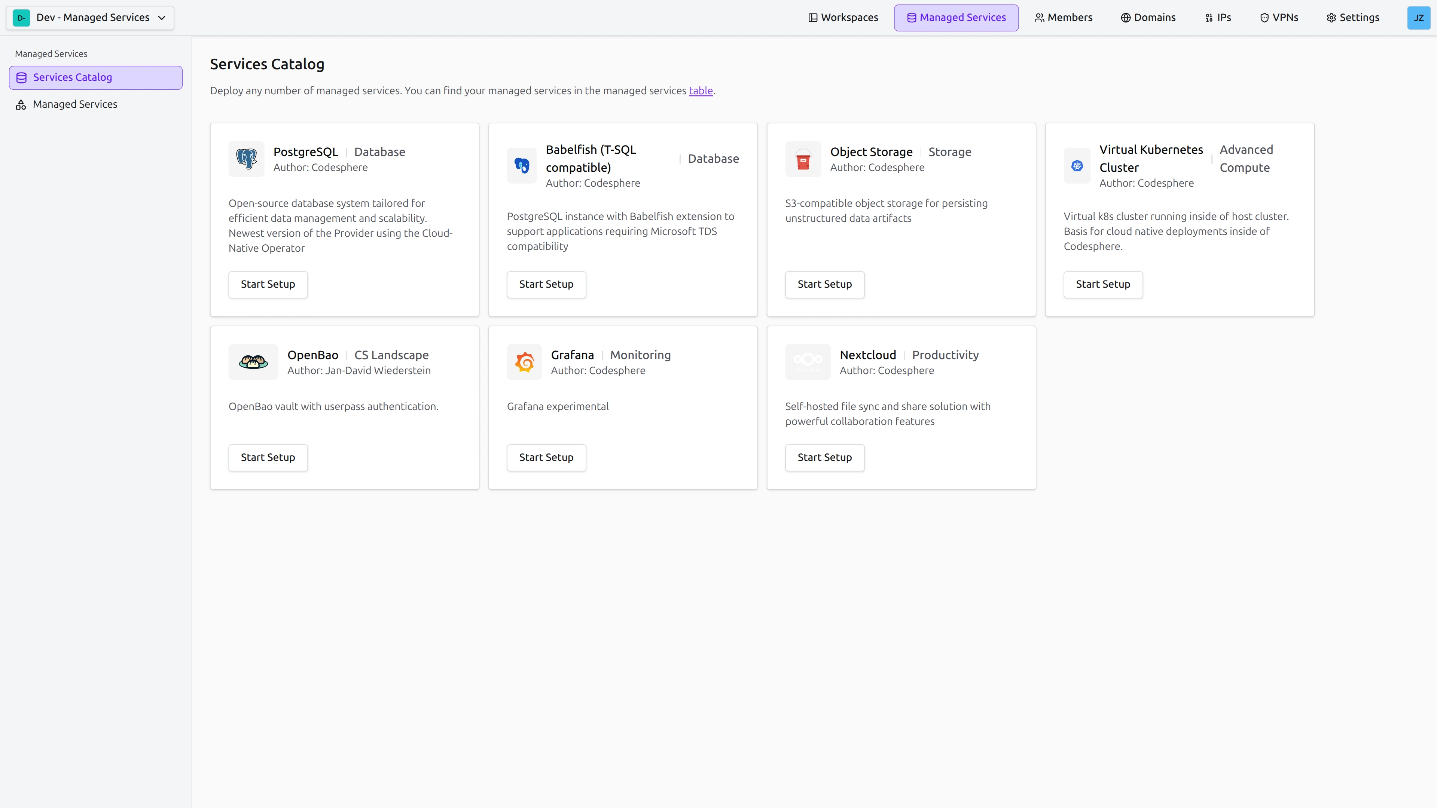Click the Managed Services sidebar icon
Screen dimensions: 1437x808
21,104
